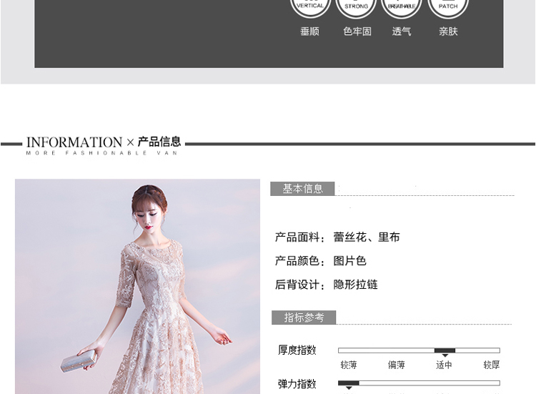Screen dimensions: 536x394
Task: Click the 透气 label
Action: click(x=402, y=31)
